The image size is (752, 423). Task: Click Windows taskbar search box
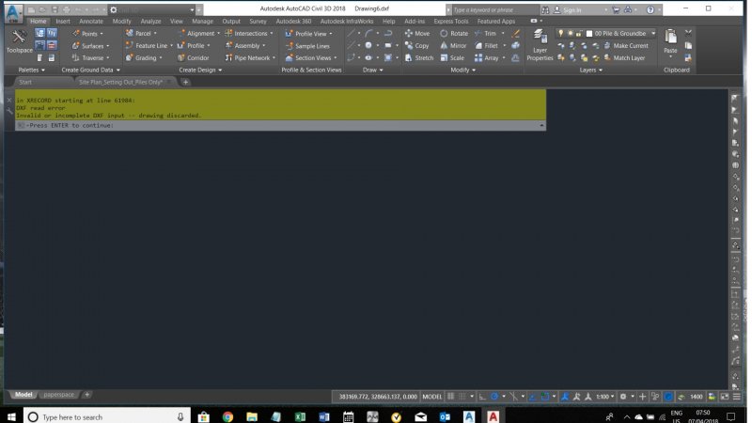[107, 416]
